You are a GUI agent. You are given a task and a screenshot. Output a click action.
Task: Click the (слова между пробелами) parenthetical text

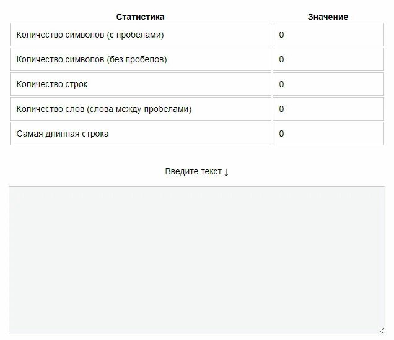[139, 109]
